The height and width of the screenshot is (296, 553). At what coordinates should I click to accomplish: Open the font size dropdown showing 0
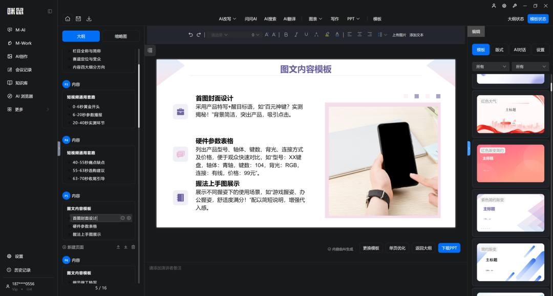255,35
